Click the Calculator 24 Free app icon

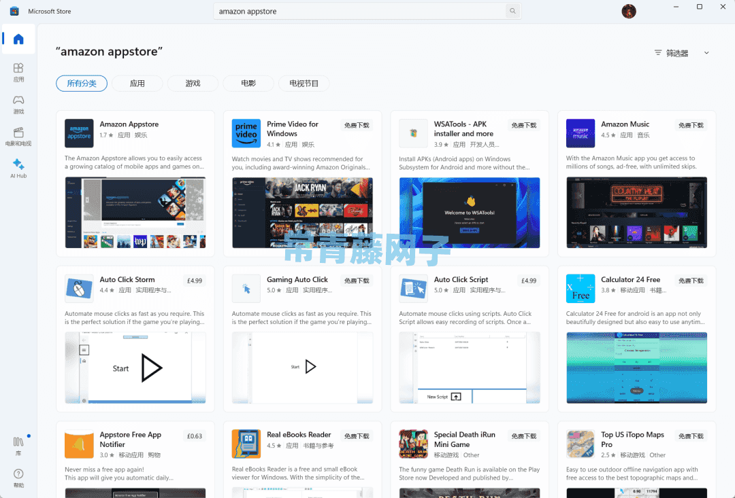[581, 288]
